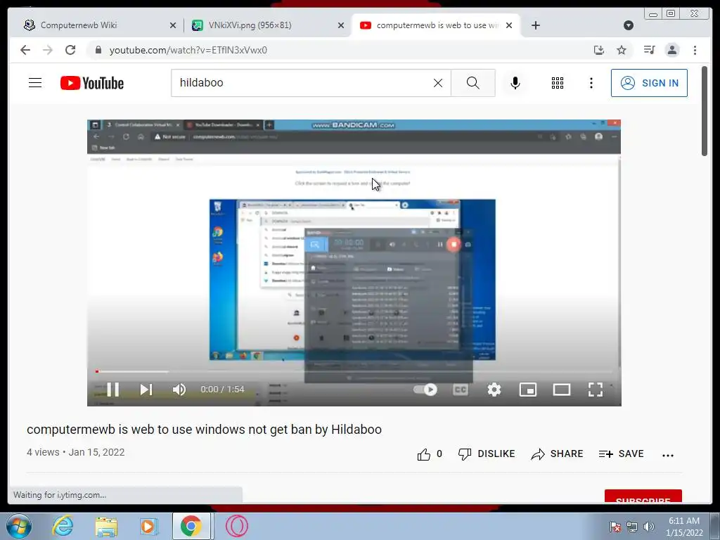The width and height of the screenshot is (720, 540).
Task: Open YouTube settings three-dot menu
Action: tap(591, 83)
